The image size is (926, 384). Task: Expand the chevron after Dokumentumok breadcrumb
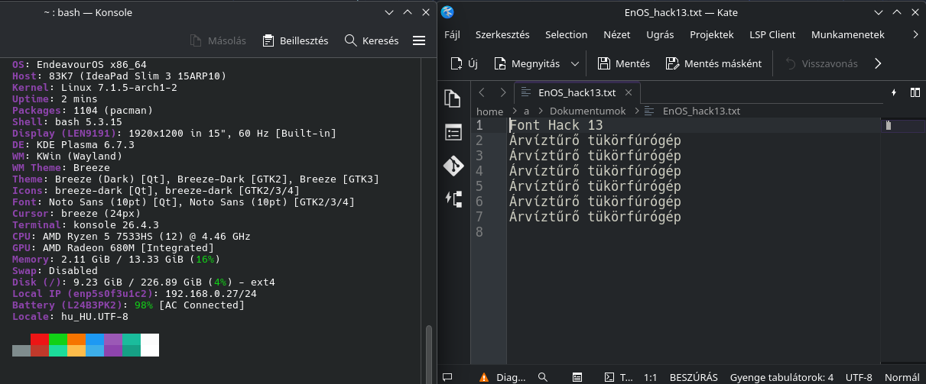point(638,111)
